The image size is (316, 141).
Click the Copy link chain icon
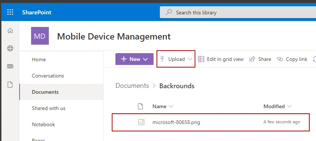(x=280, y=59)
